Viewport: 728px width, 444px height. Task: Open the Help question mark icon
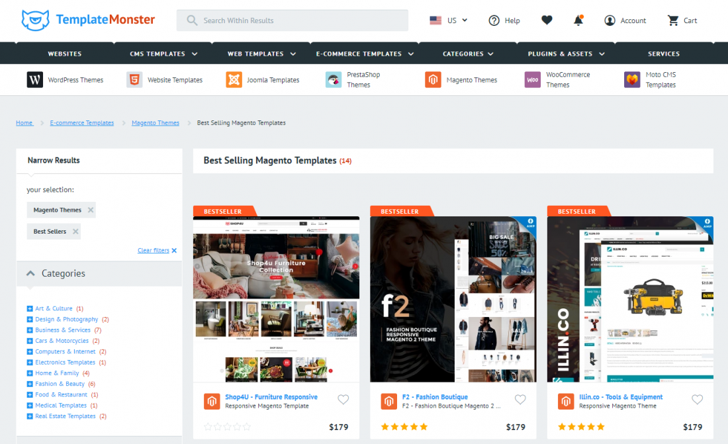click(x=494, y=21)
